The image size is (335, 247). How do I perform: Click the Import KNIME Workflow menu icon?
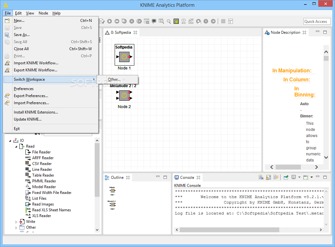click(7, 63)
